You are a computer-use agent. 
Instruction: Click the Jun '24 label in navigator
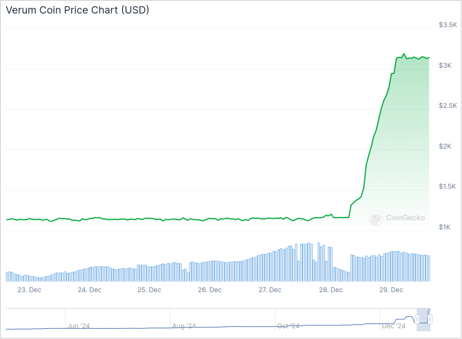(x=78, y=326)
